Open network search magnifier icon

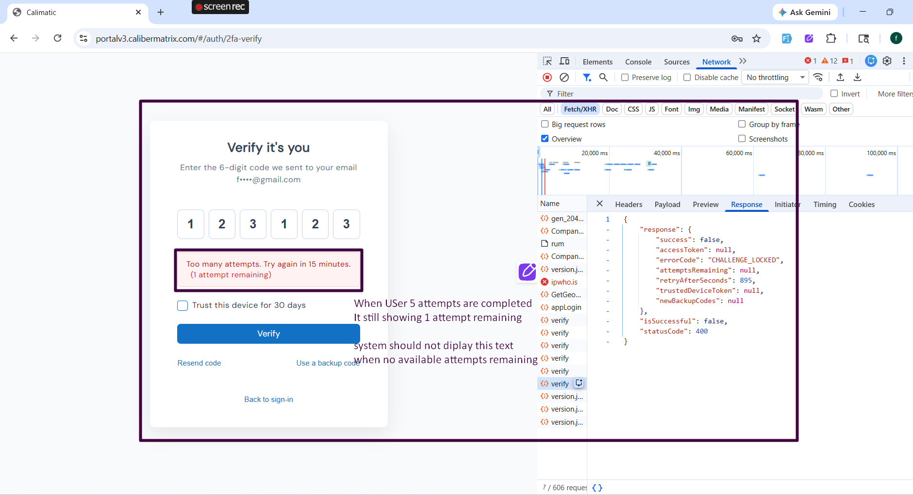[x=603, y=77]
